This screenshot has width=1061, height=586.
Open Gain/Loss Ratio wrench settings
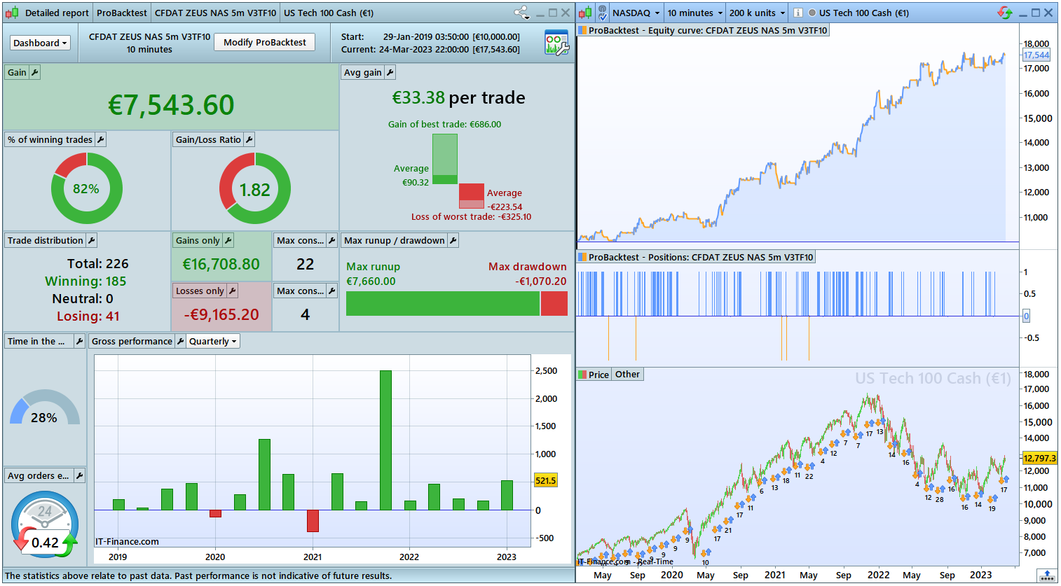tap(249, 139)
